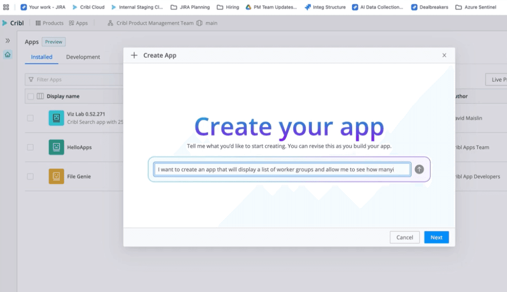
Task: Open the Integ Structure bookmark
Action: pos(325,7)
